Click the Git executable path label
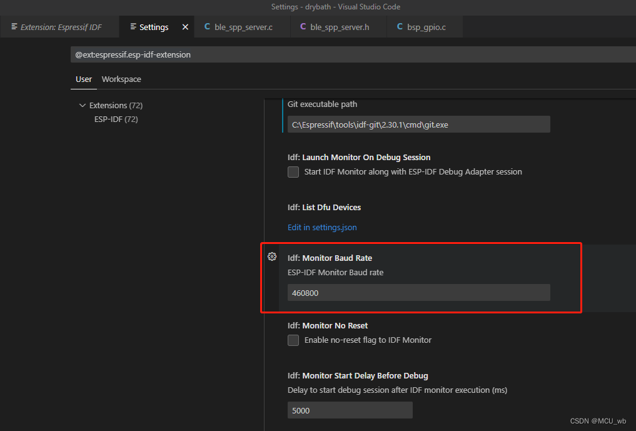Image resolution: width=636 pixels, height=431 pixels. pyautogui.click(x=323, y=104)
